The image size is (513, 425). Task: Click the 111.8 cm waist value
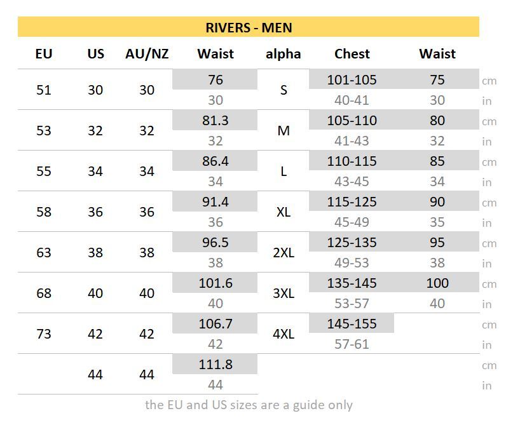[x=215, y=365]
